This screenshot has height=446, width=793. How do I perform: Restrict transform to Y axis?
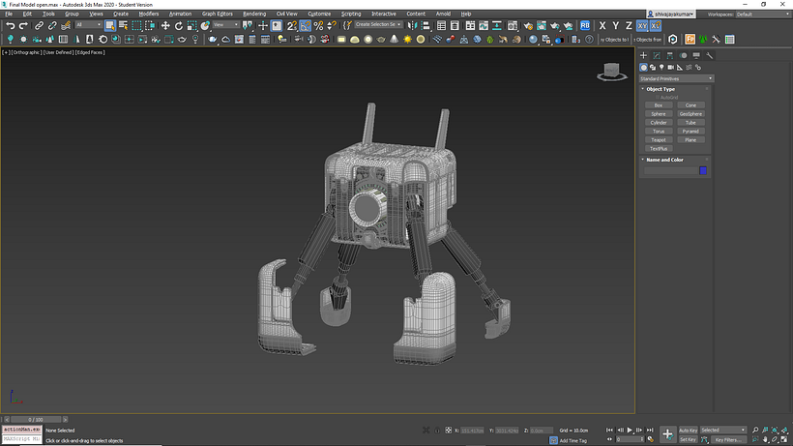pos(615,25)
